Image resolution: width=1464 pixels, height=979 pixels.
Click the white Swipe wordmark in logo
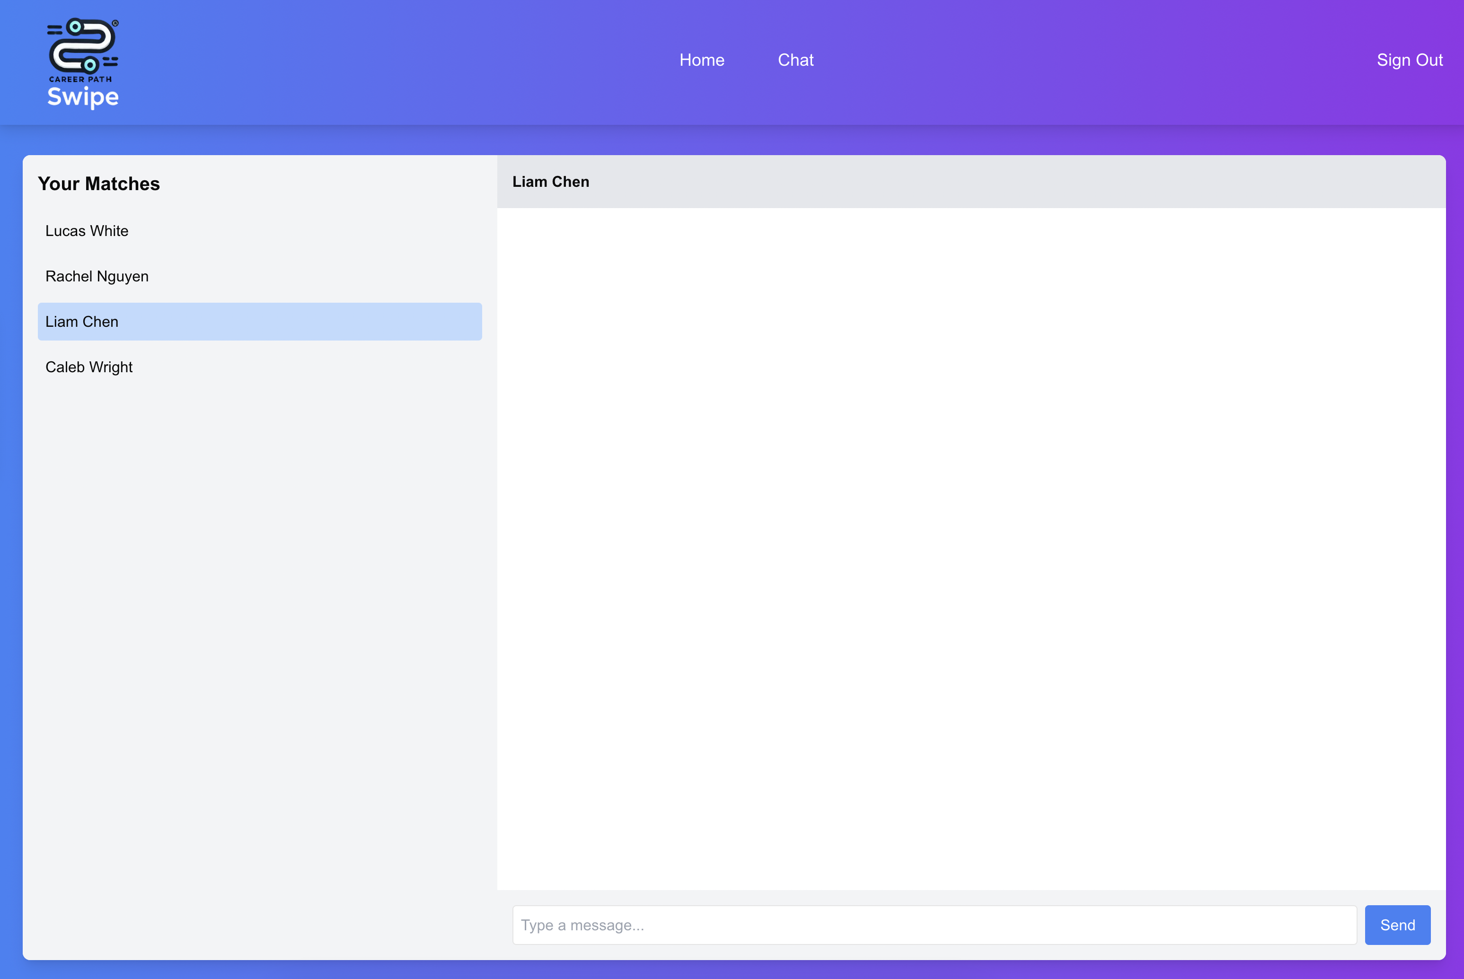[83, 97]
